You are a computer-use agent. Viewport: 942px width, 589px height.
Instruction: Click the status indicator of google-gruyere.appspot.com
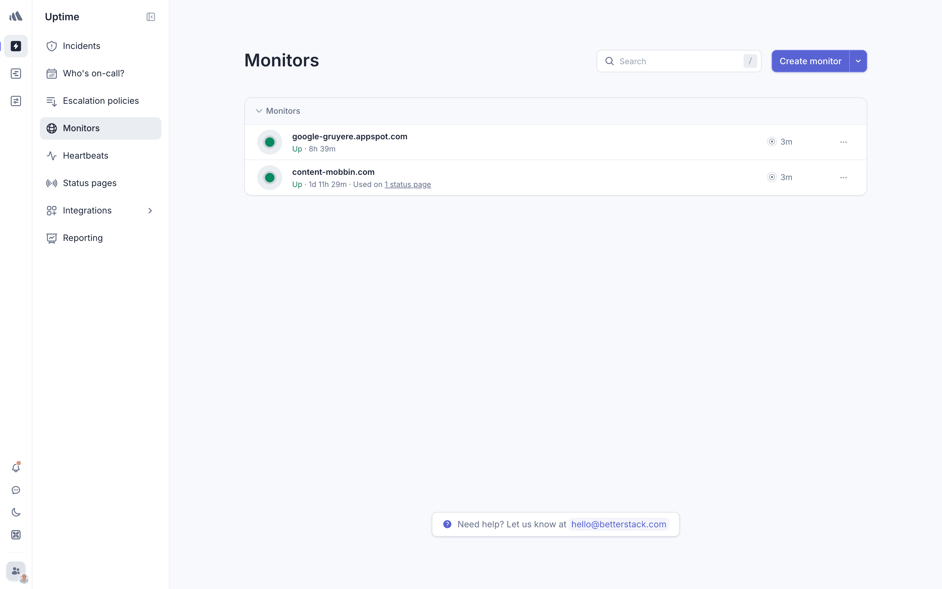point(269,142)
